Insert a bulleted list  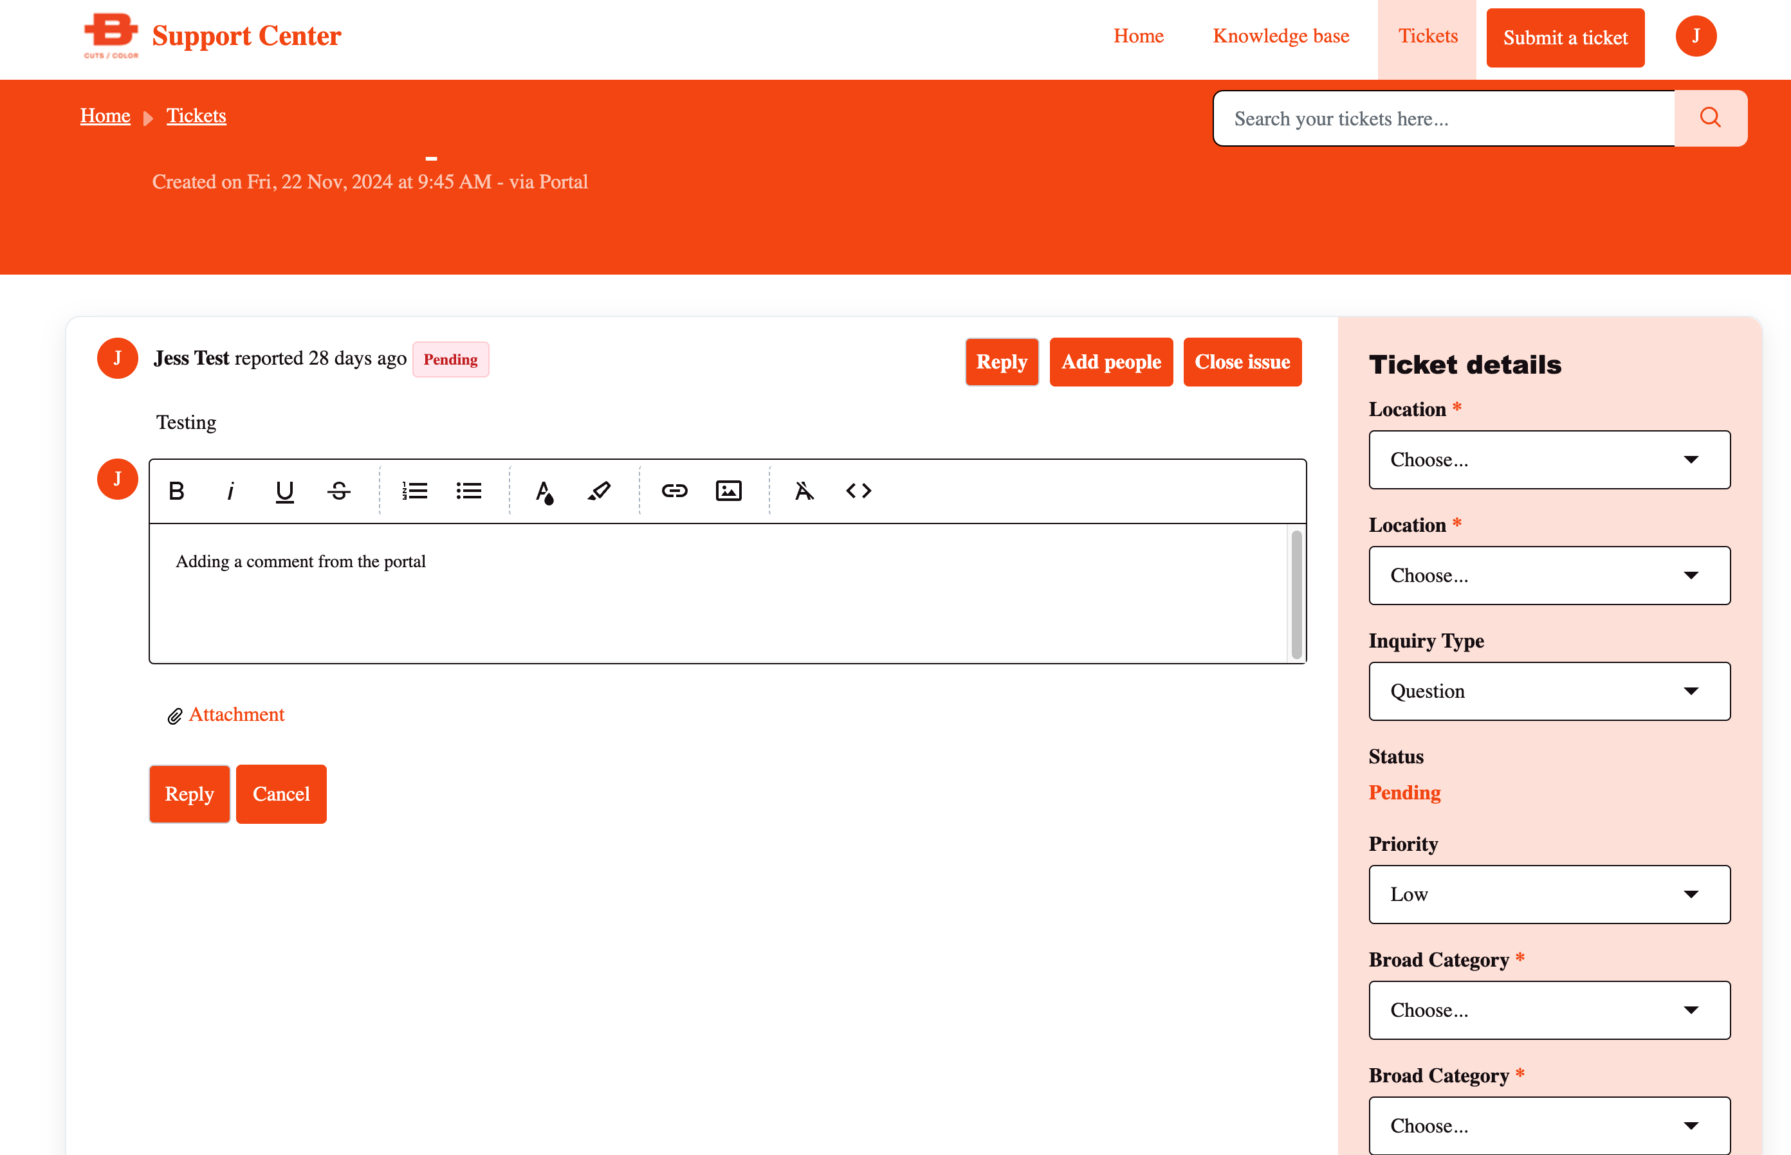469,491
